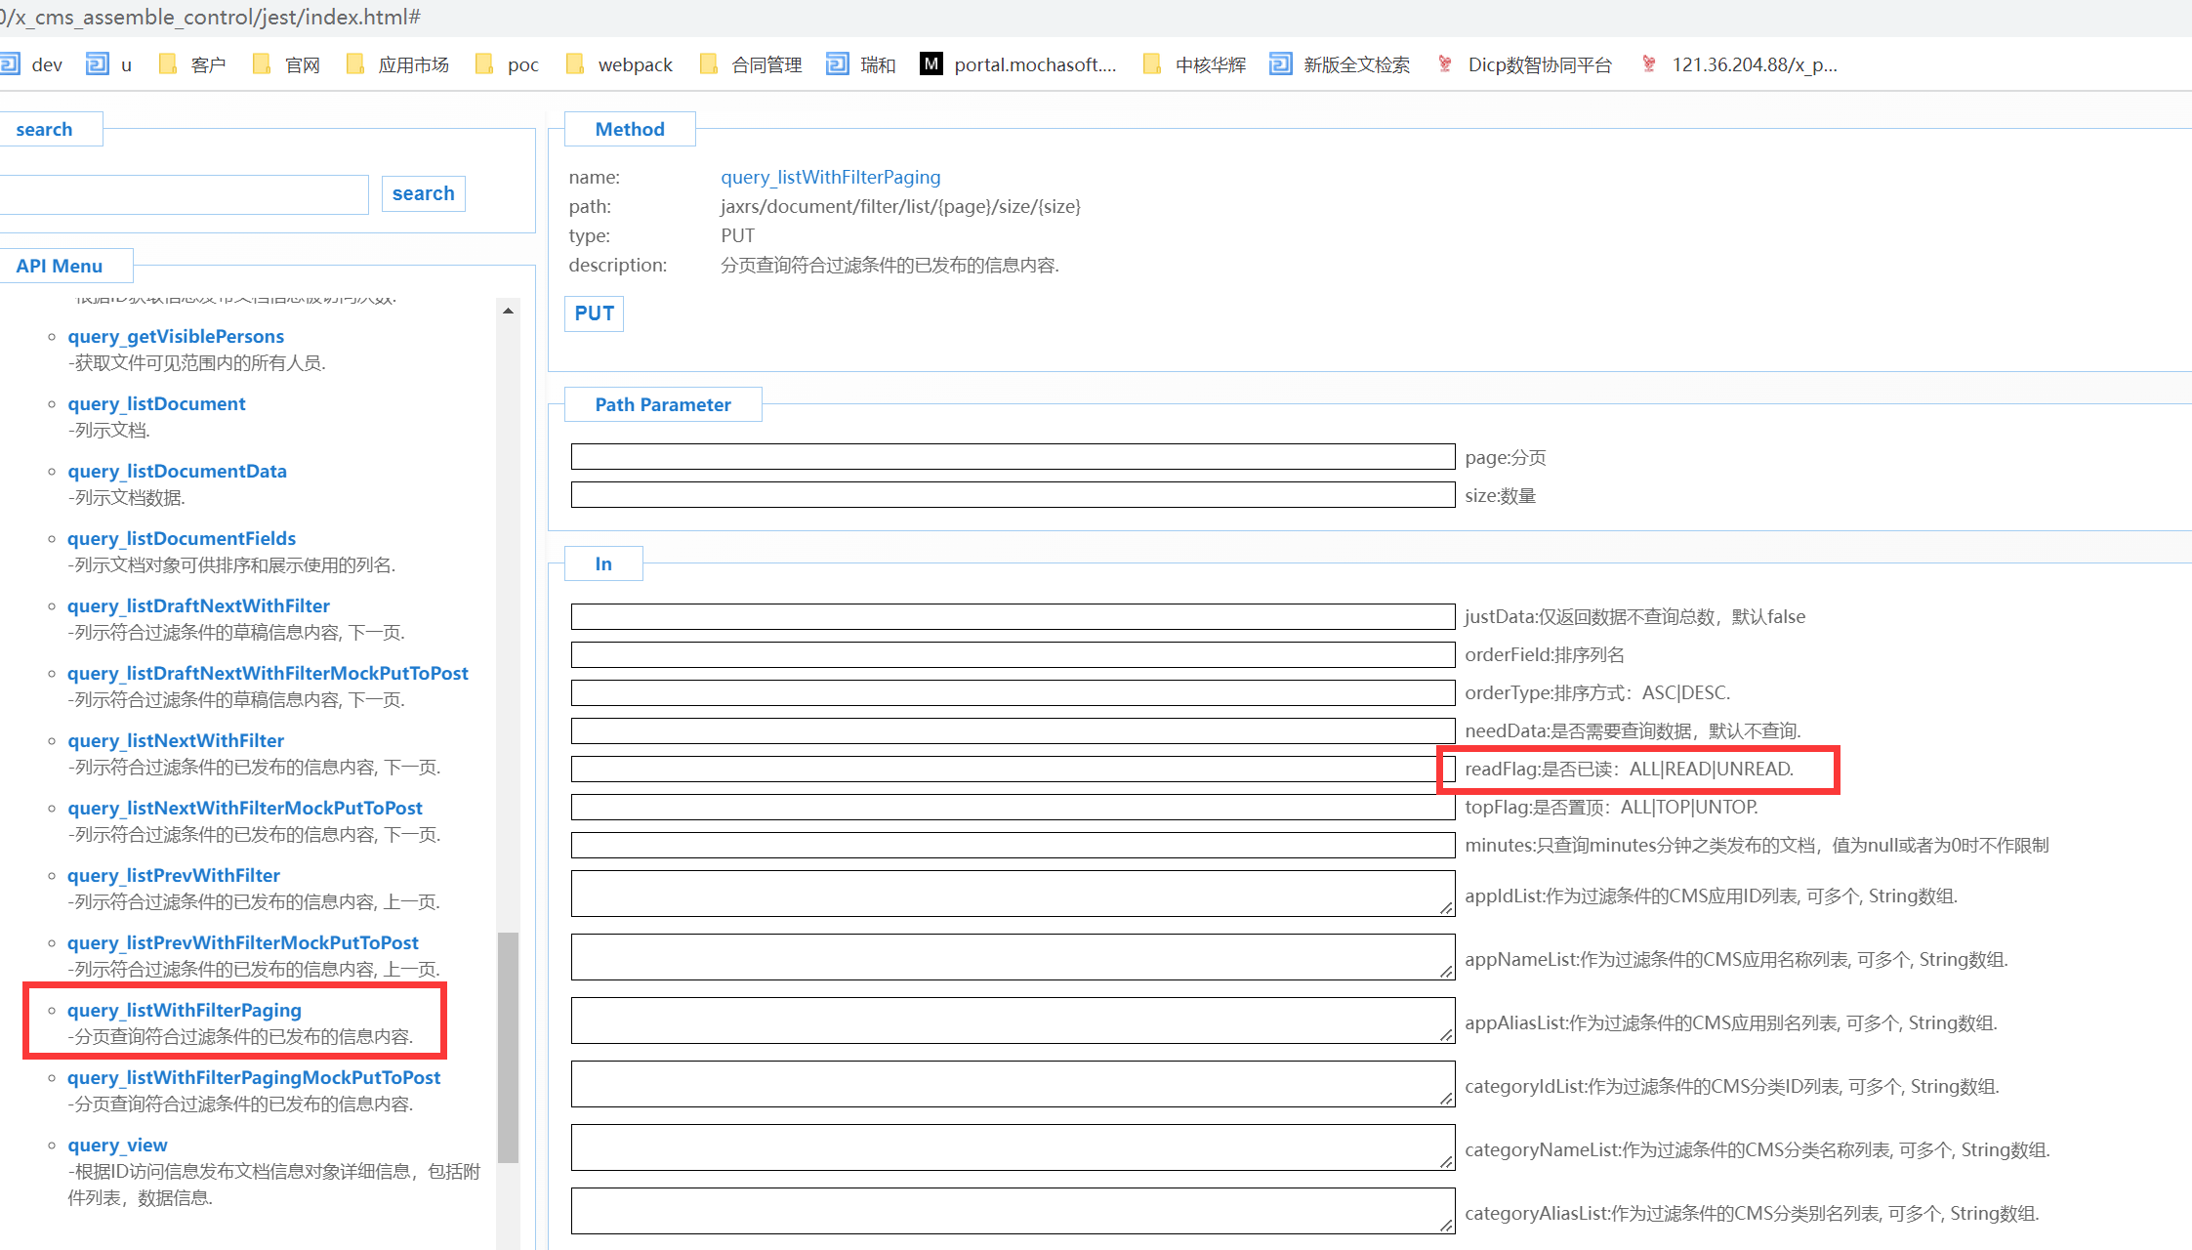Click the page path parameter field

click(x=1012, y=457)
